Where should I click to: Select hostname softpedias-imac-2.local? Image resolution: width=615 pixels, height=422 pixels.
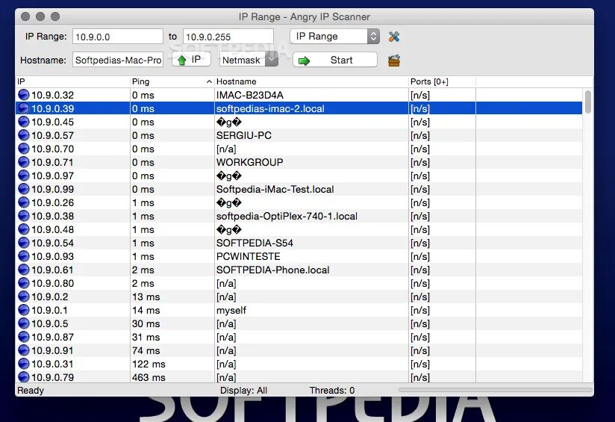[270, 108]
